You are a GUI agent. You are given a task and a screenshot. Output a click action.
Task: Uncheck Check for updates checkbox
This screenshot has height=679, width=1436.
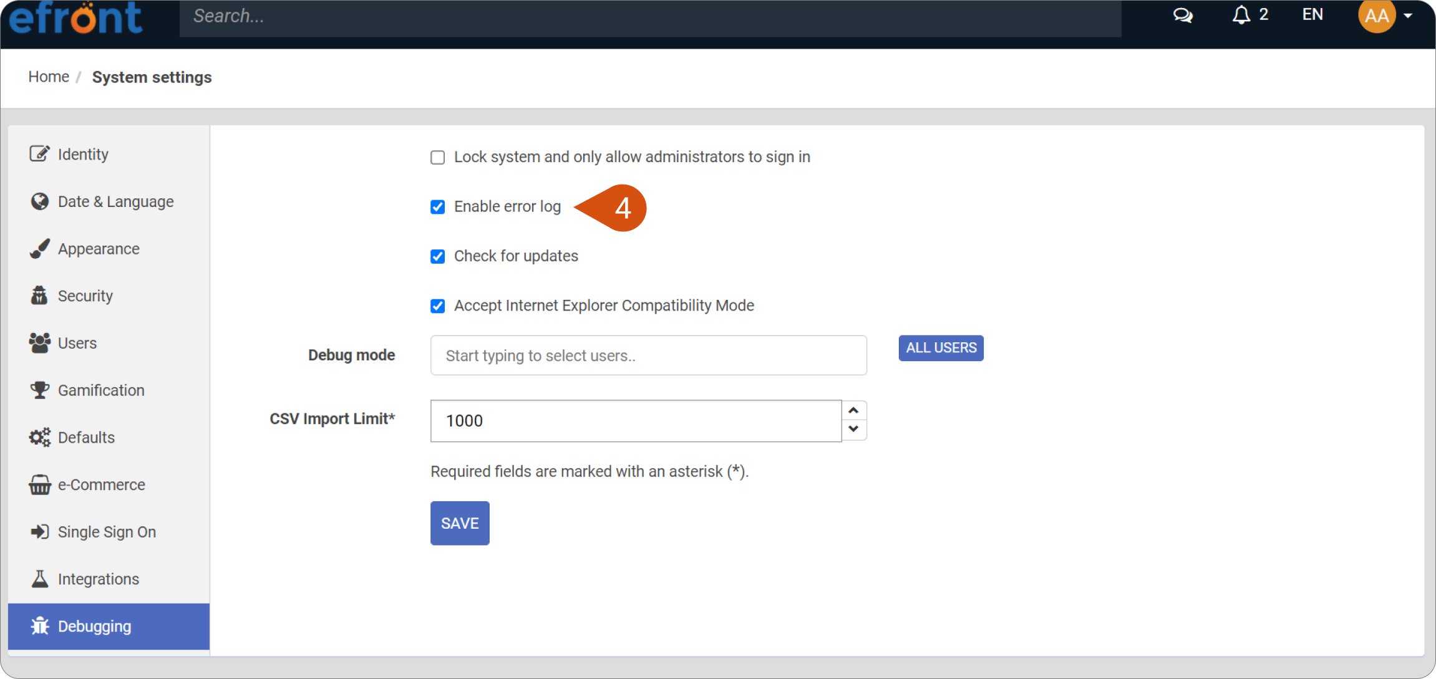438,256
